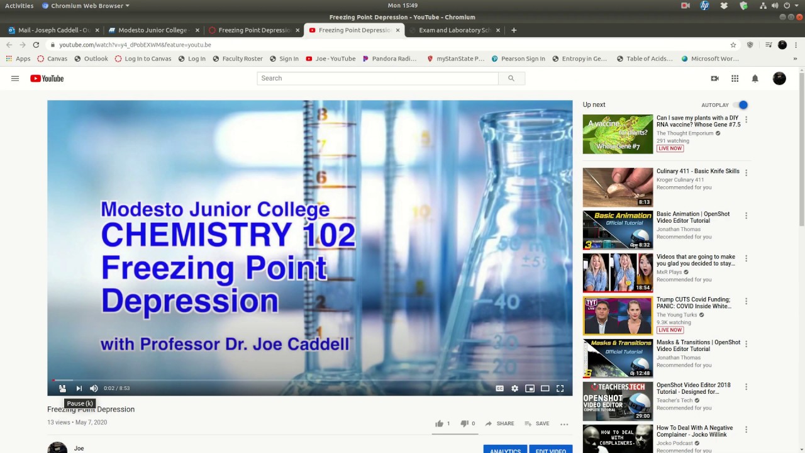Click the video progress bar
Screen dimensions: 805x453
coord(309,380)
